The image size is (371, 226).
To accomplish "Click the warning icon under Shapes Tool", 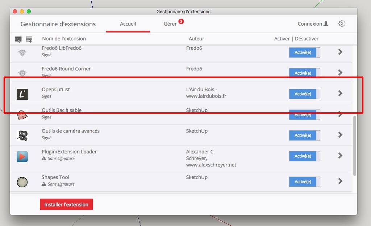I will [44, 184].
